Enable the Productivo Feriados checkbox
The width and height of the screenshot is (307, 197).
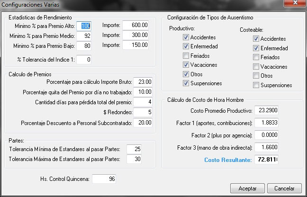(186, 56)
